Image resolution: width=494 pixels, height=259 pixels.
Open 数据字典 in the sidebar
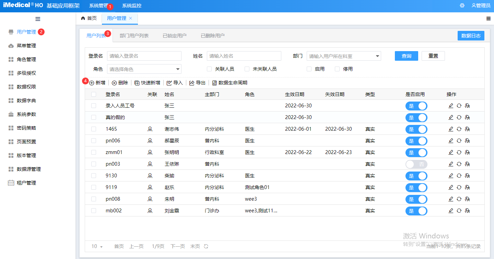tap(26, 101)
